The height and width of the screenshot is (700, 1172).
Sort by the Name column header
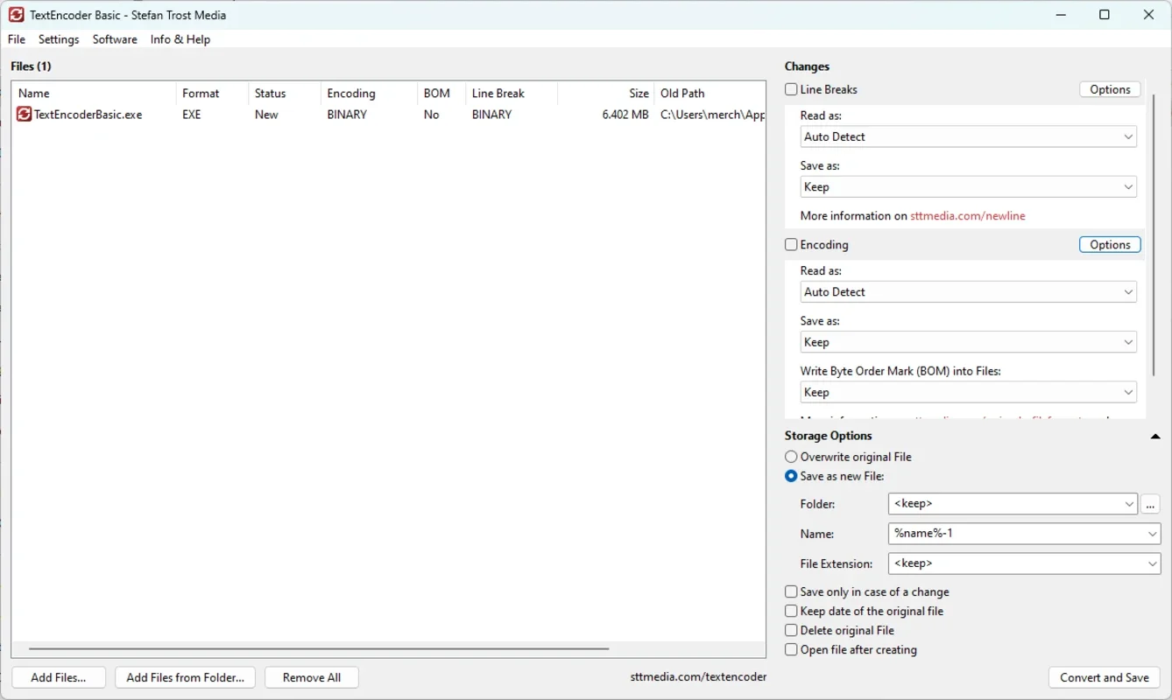(94, 94)
